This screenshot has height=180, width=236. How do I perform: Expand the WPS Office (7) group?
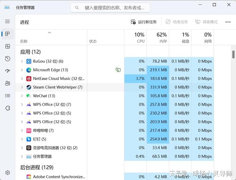coord(22,104)
